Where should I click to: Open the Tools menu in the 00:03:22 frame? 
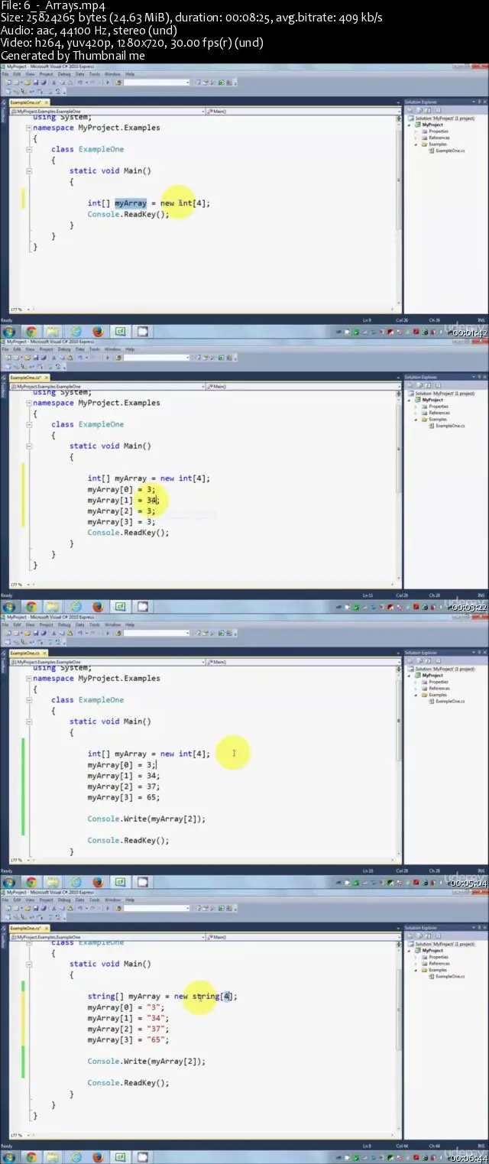click(x=95, y=349)
